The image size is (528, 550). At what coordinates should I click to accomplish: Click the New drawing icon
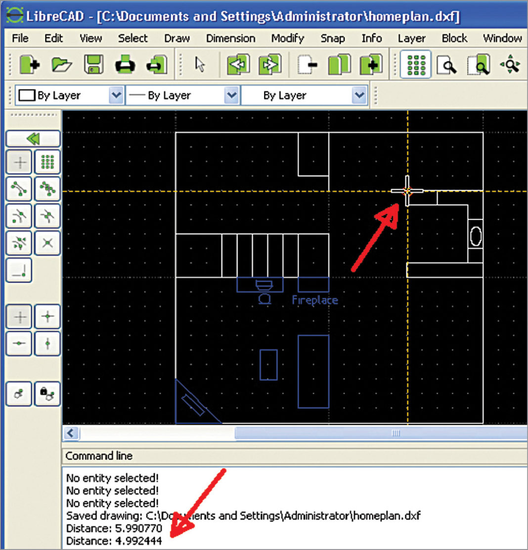tap(30, 65)
